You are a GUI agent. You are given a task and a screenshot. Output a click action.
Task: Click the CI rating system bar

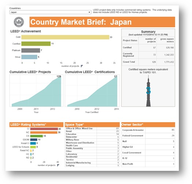44,129
